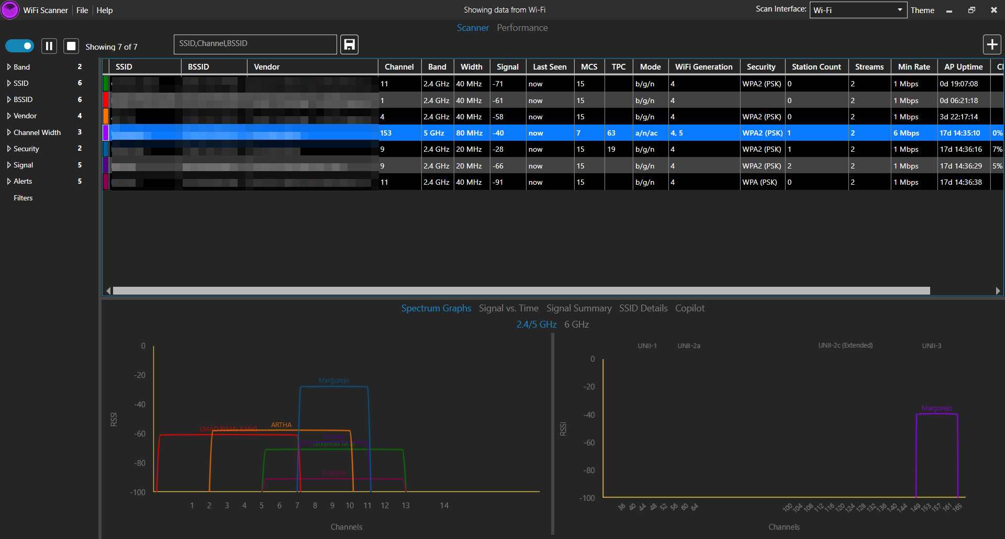Sort by the SSID column header
Viewport: 1005px width, 539px height.
click(146, 66)
